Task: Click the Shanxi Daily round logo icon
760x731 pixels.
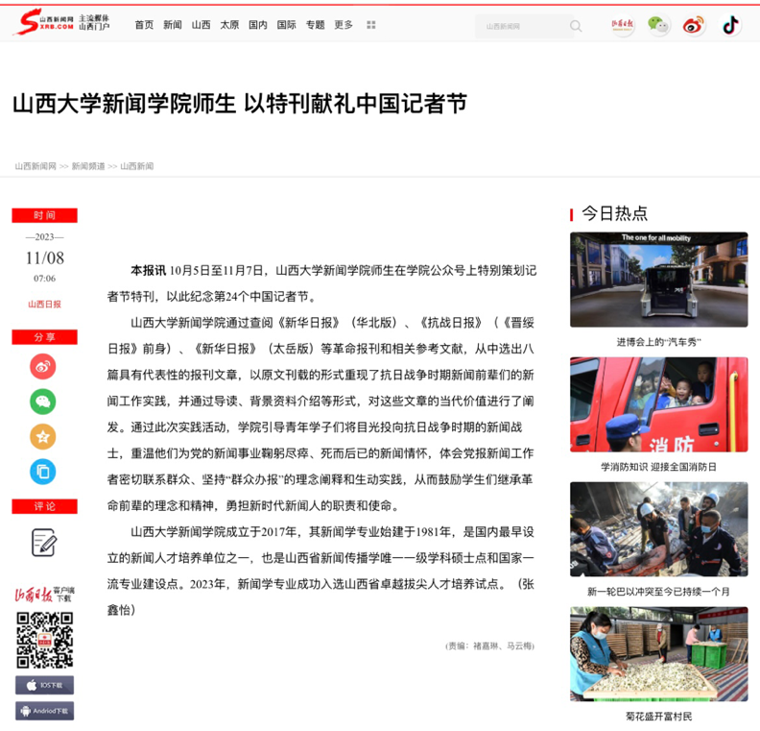Action: [x=623, y=25]
